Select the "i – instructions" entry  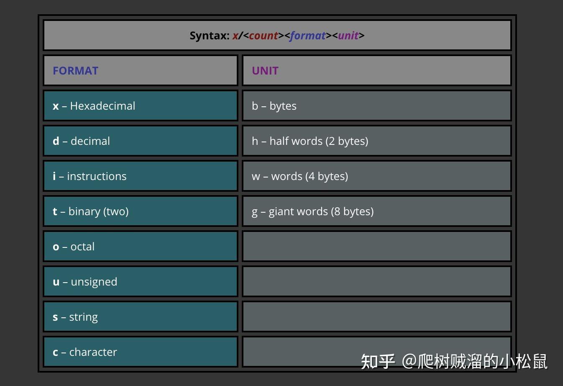pyautogui.click(x=141, y=176)
